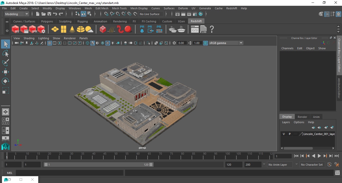Toggle viewport grid display button
This screenshot has height=183, width=342.
click(50, 43)
